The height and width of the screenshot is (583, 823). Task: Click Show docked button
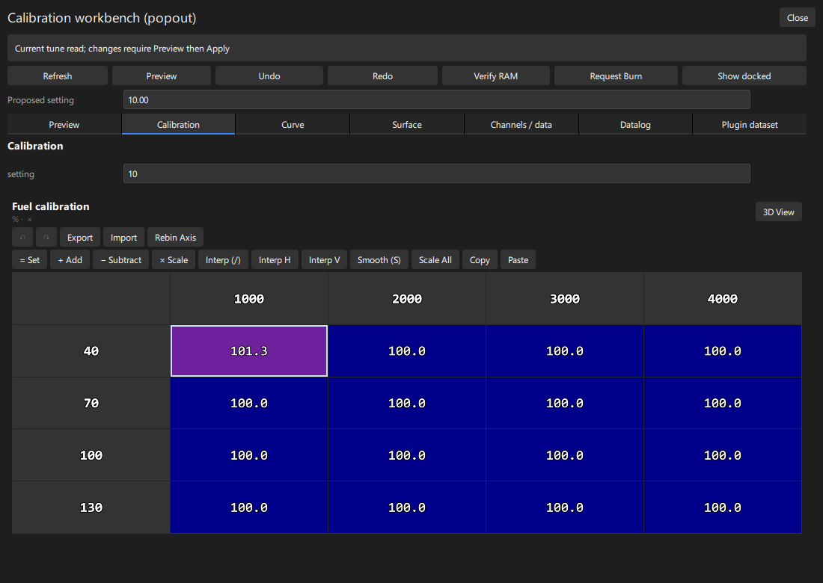(x=744, y=76)
